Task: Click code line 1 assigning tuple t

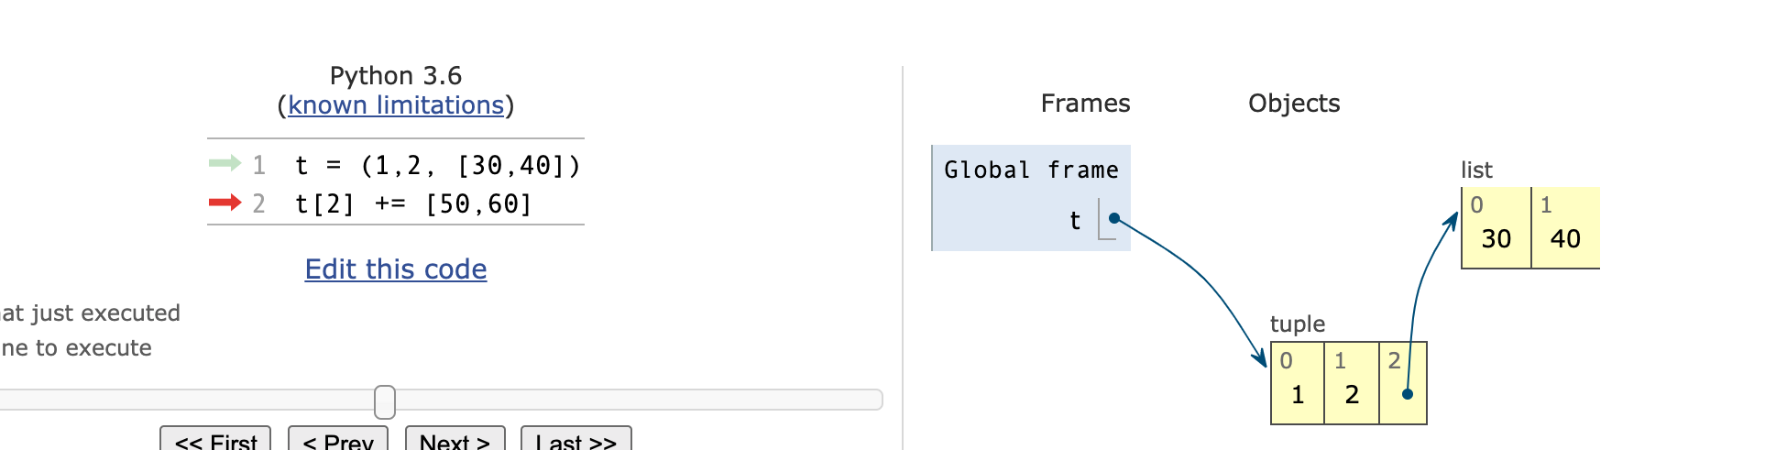Action: click(x=437, y=166)
